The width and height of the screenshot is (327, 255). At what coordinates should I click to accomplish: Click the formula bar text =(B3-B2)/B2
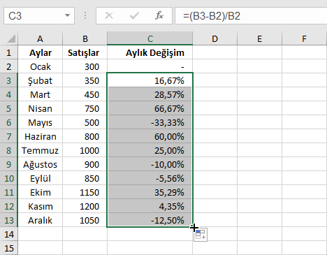[x=212, y=16]
